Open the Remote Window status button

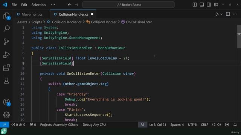pos(5,124)
